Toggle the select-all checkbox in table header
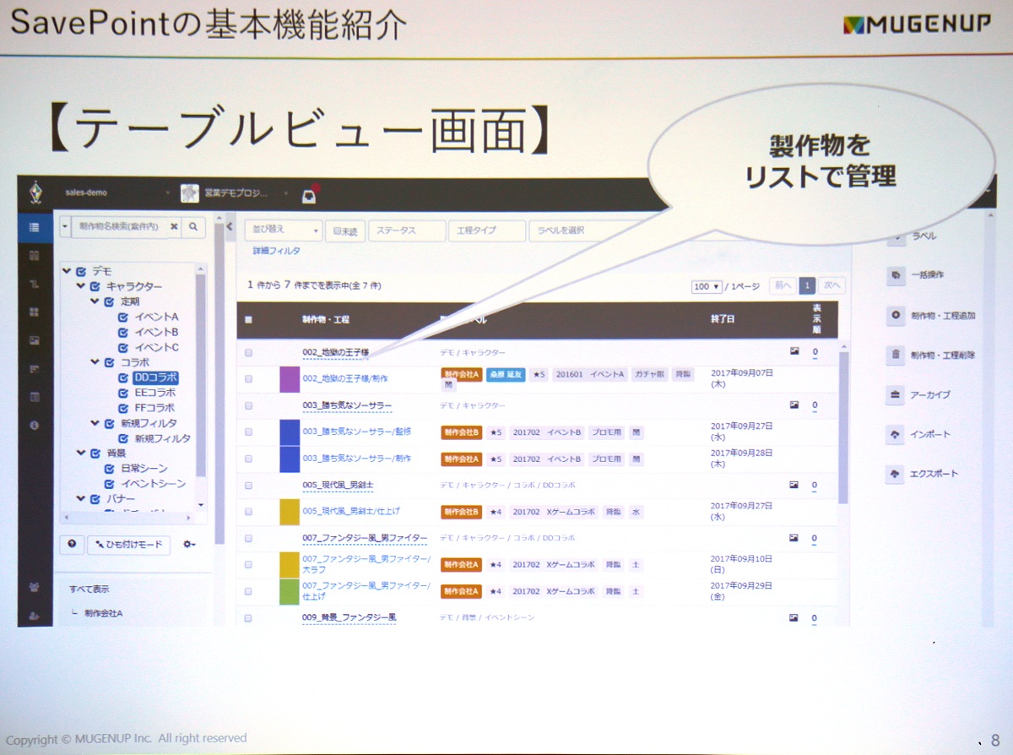 coord(248,320)
